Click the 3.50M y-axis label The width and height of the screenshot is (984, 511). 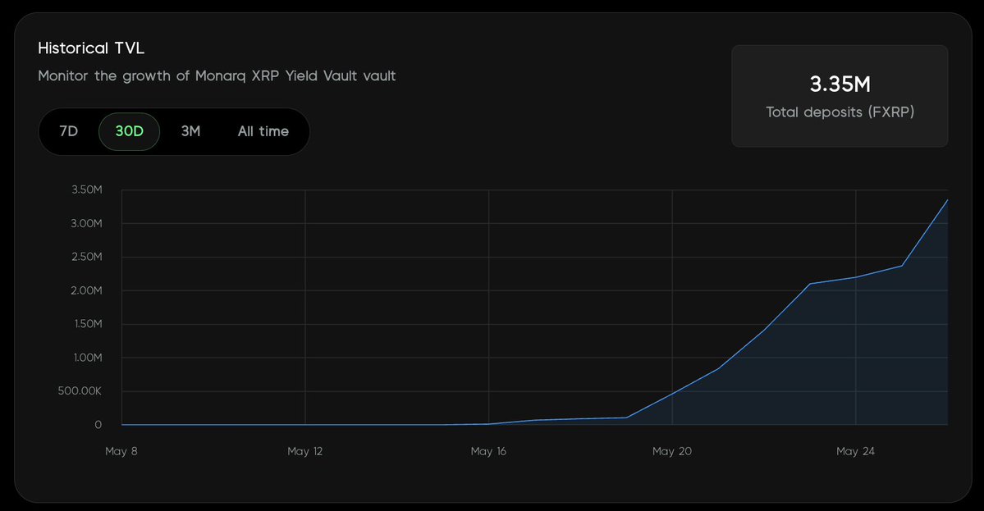tap(87, 190)
